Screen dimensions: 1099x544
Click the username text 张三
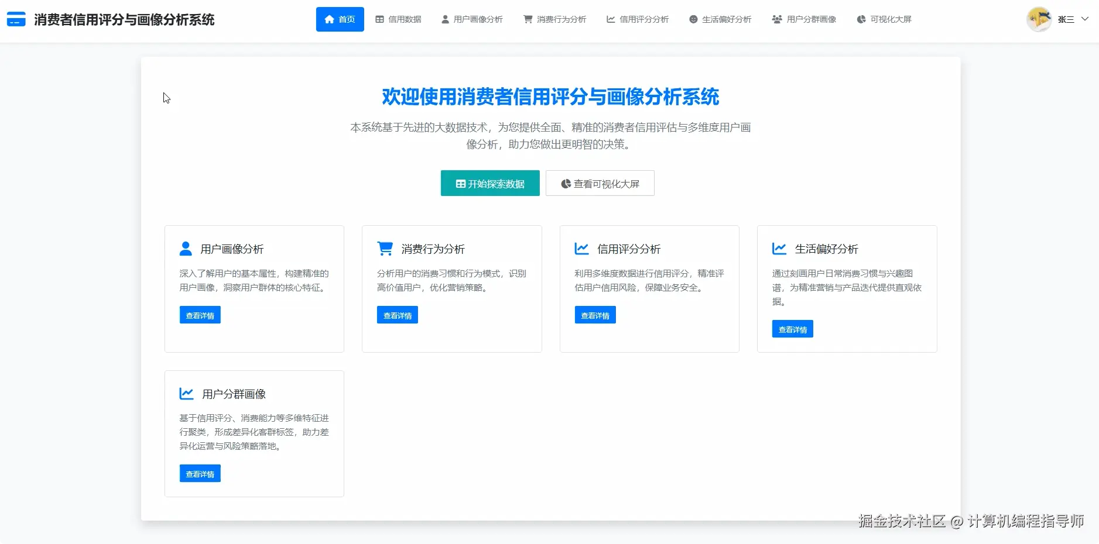pos(1066,19)
